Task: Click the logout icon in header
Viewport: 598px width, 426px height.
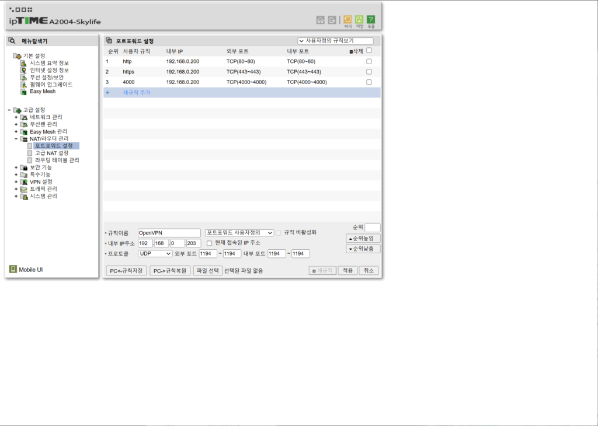Action: (x=332, y=19)
